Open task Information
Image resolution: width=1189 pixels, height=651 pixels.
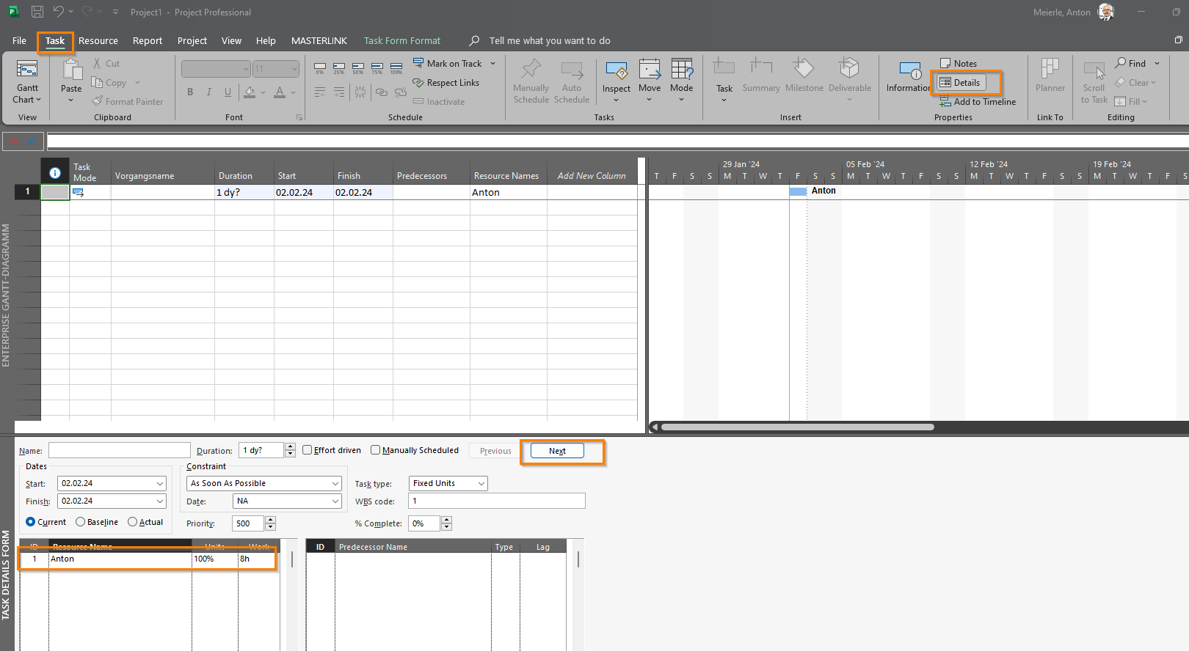tap(909, 78)
